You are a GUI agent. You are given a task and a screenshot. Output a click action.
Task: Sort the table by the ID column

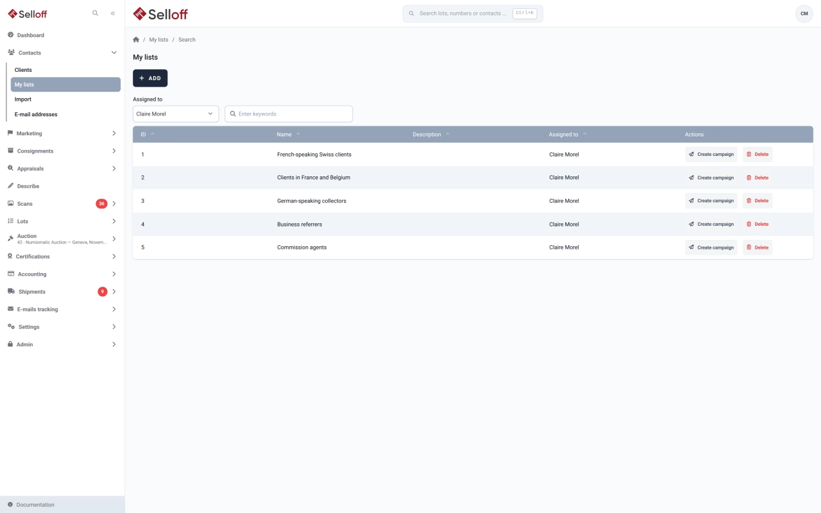[x=148, y=135]
